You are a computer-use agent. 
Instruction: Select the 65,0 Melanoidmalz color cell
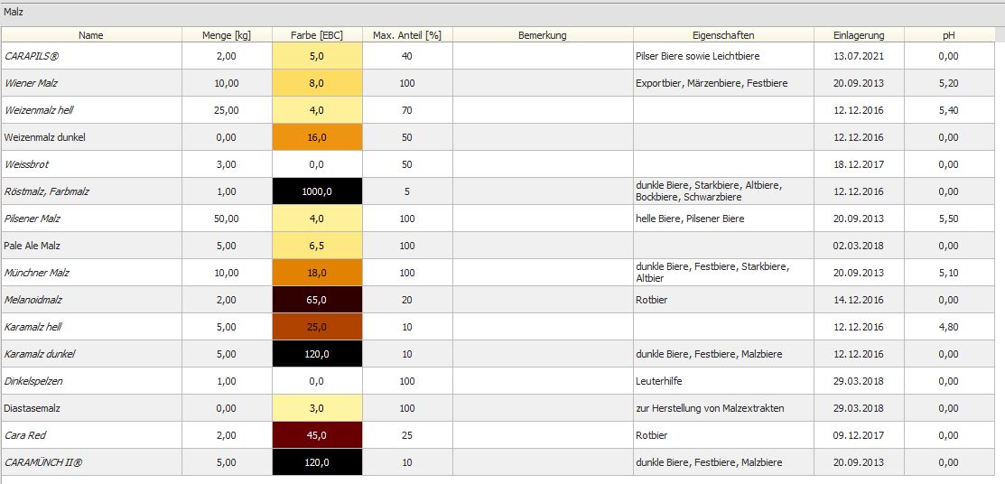pos(317,300)
